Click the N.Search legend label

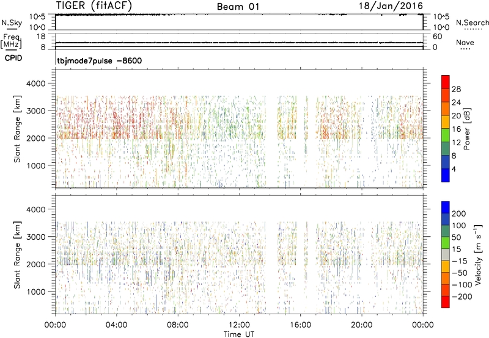(472, 23)
